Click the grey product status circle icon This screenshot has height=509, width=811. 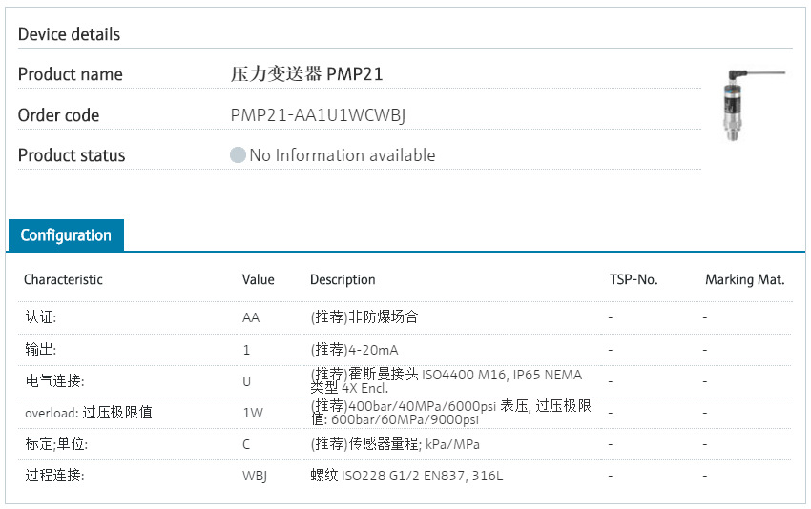click(x=238, y=155)
